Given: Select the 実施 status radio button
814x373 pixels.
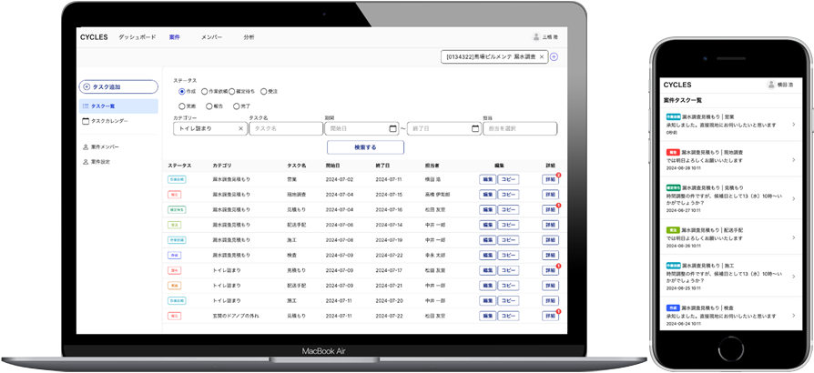Looking at the screenshot, I should pos(182,106).
